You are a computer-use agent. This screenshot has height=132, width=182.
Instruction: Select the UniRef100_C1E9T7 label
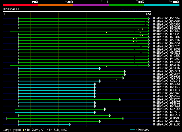pyautogui.click(x=167, y=112)
